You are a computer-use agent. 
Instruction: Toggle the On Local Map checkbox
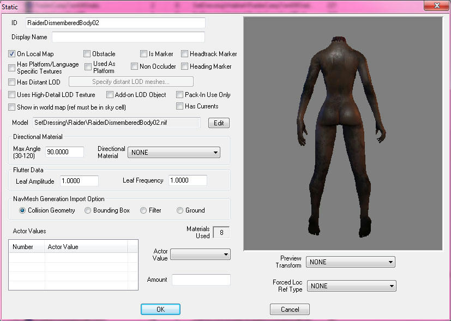point(12,54)
